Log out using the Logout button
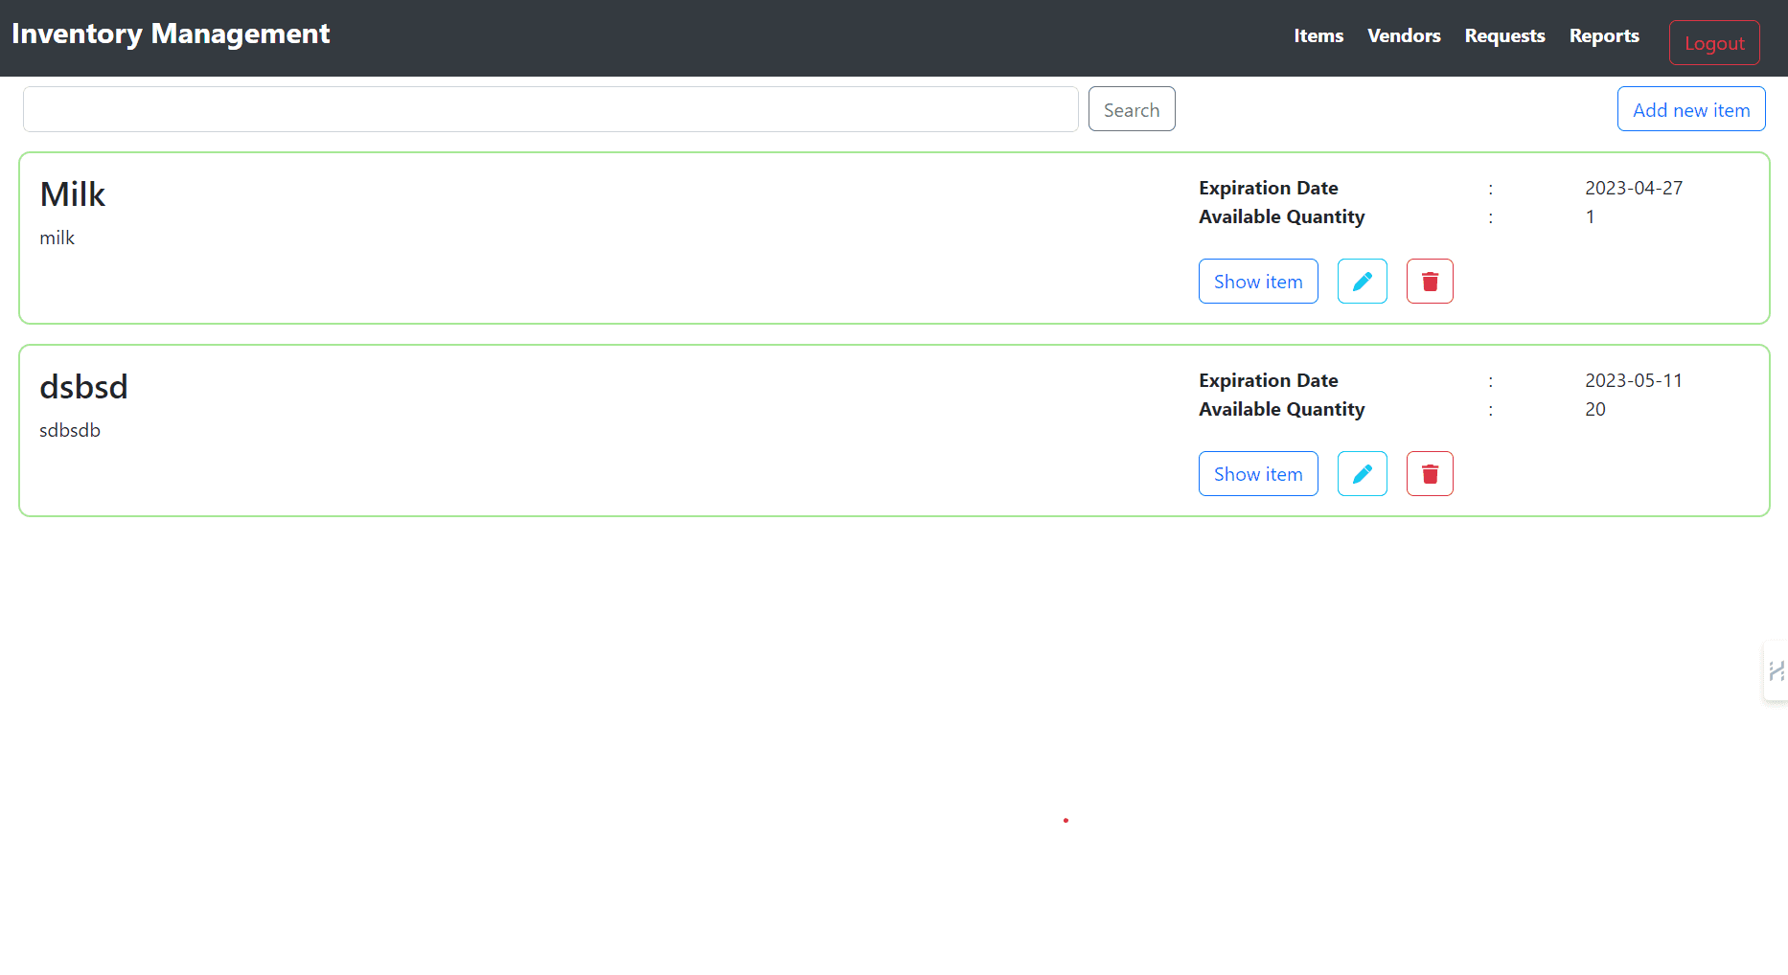This screenshot has width=1788, height=975. 1714,43
